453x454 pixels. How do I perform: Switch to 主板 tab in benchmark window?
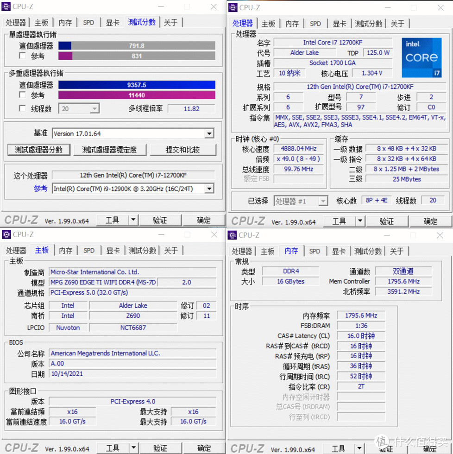pyautogui.click(x=41, y=23)
